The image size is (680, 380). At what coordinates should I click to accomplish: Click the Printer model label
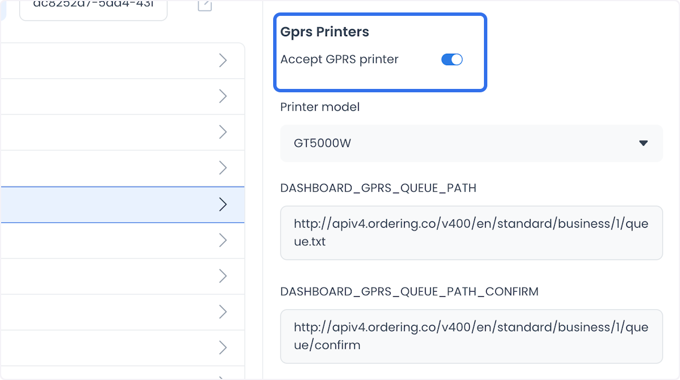coord(320,106)
